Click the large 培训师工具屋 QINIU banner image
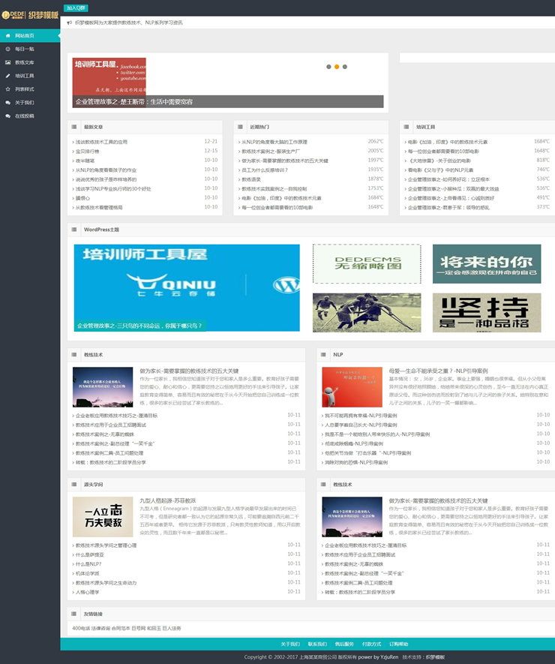Image resolution: width=555 pixels, height=664 pixels. [187, 287]
